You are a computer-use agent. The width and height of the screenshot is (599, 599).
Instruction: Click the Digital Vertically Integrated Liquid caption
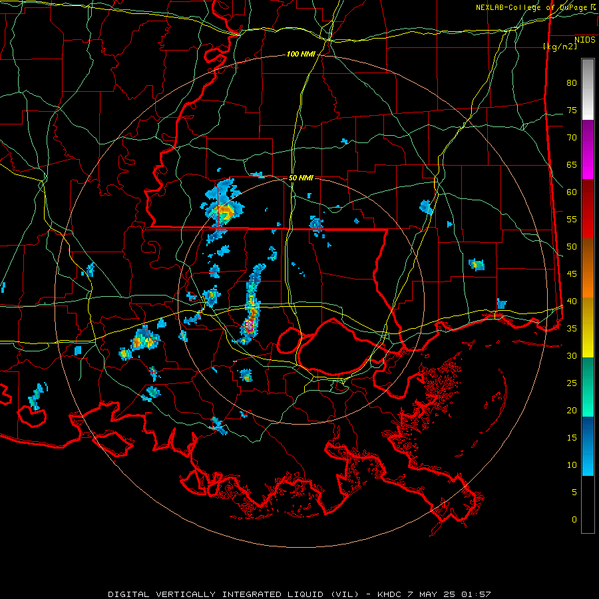(x=299, y=594)
